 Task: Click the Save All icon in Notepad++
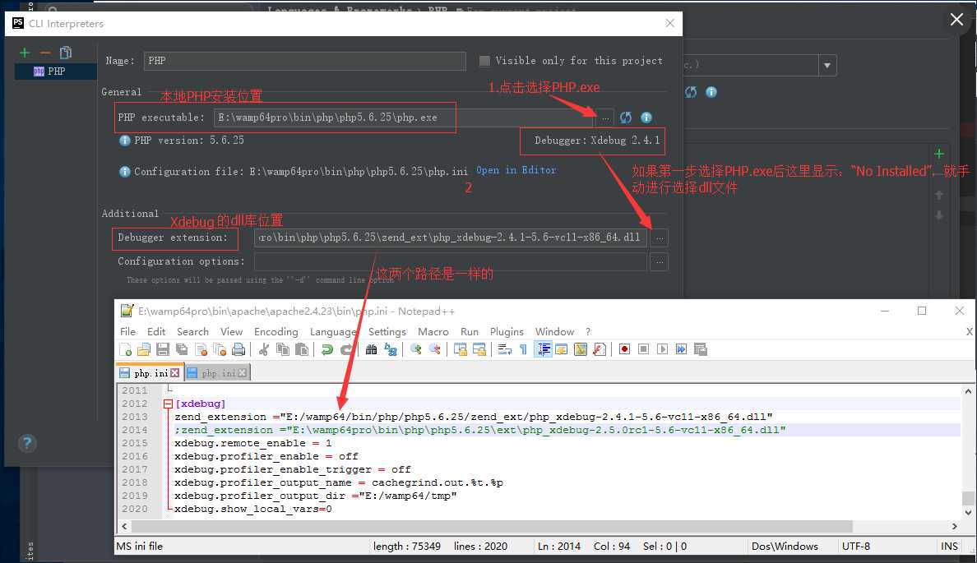click(182, 349)
